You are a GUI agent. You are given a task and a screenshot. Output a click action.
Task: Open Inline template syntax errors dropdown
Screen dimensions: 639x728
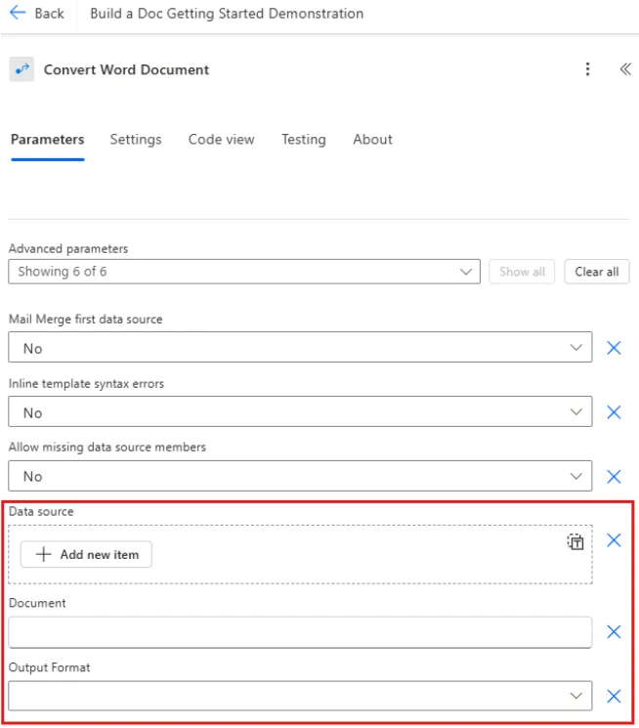click(x=300, y=411)
